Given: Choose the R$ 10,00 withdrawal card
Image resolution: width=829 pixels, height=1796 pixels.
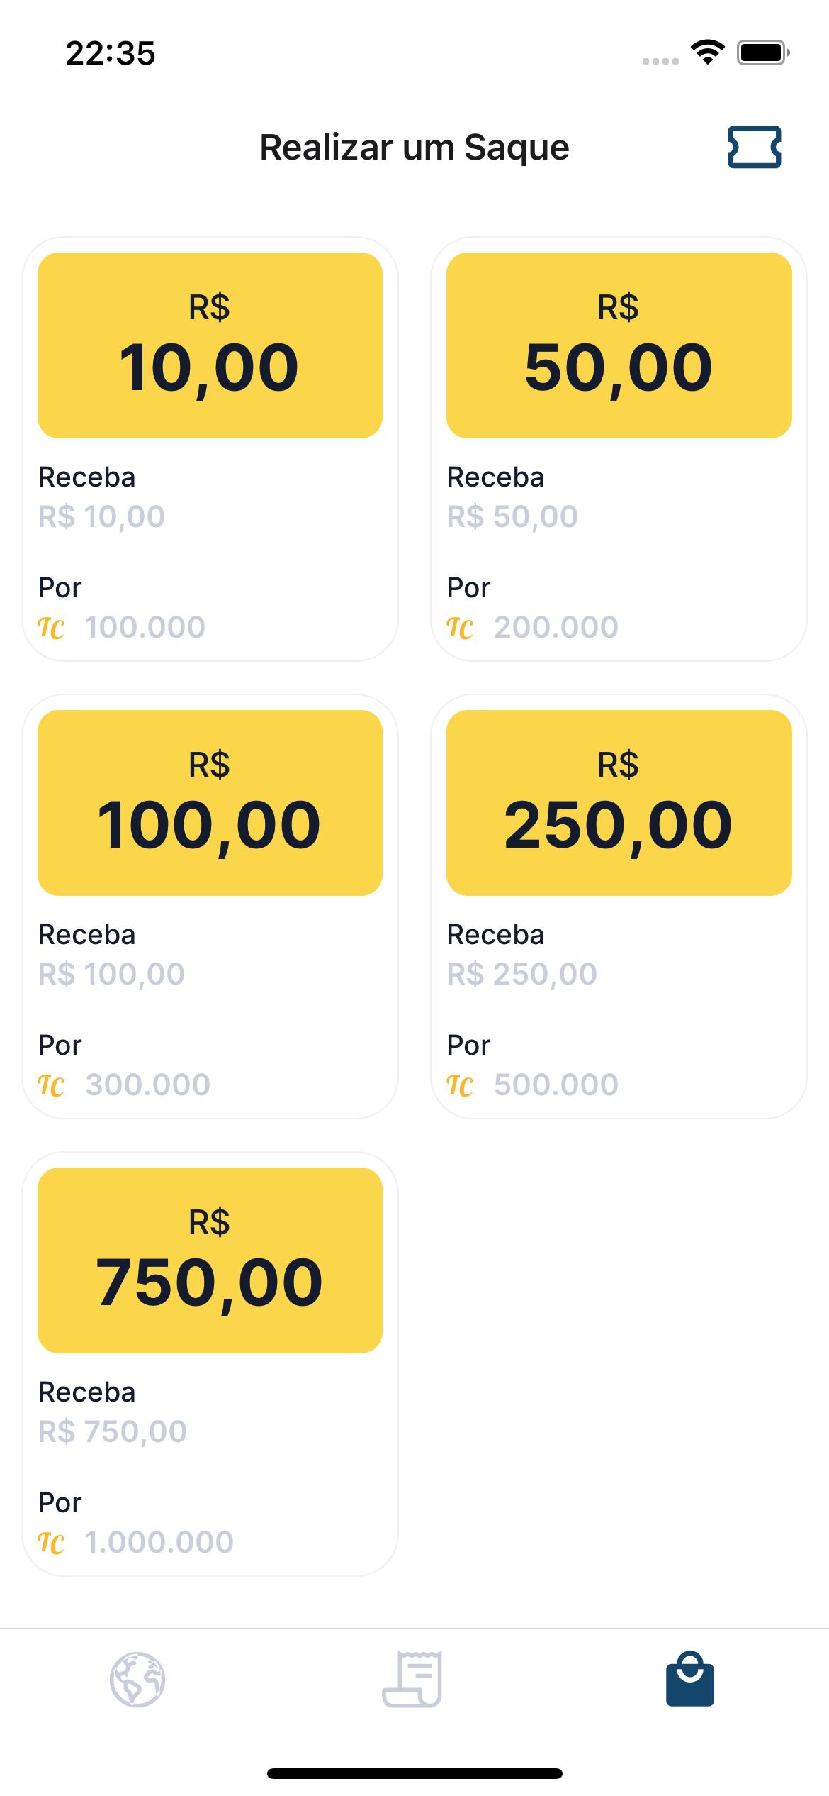Looking at the screenshot, I should (x=210, y=449).
